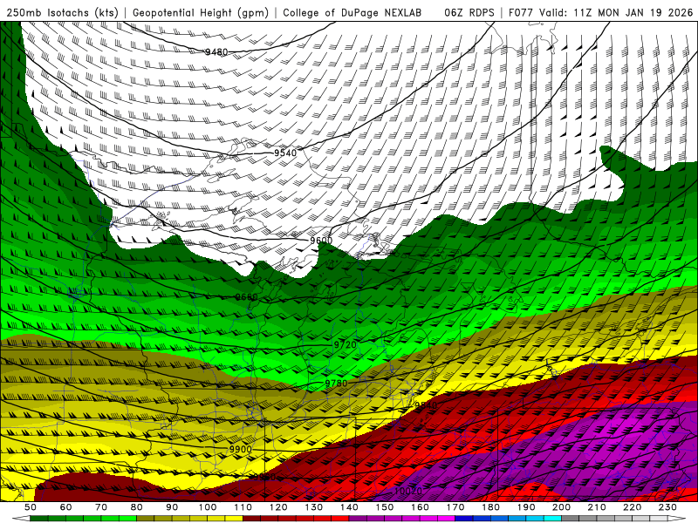Click the 9840 height contour label

coord(426,405)
